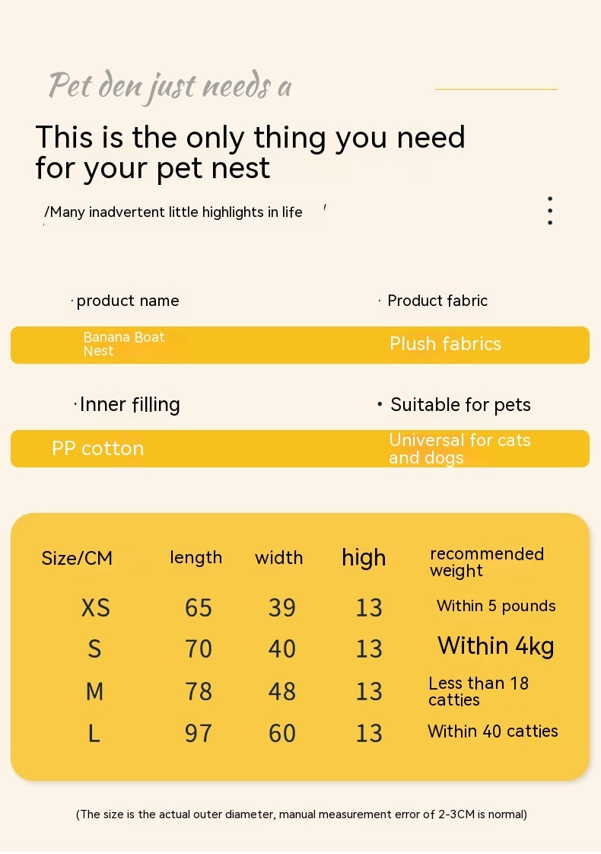Click the "This is the only thing" headline
Viewport: 601px width, 854px height.
pyautogui.click(x=250, y=152)
